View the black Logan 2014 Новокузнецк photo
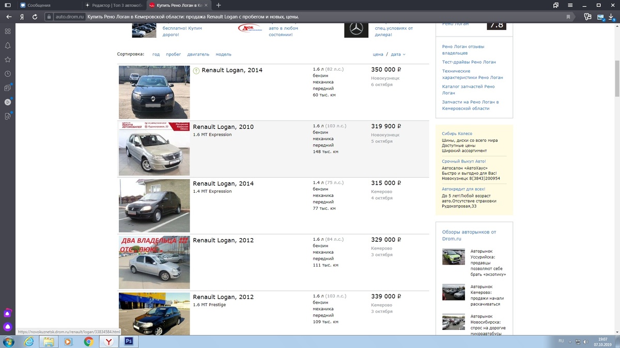 tap(154, 92)
